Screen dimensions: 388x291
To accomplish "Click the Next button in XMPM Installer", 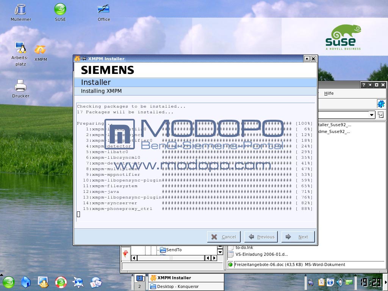I will [x=298, y=237].
